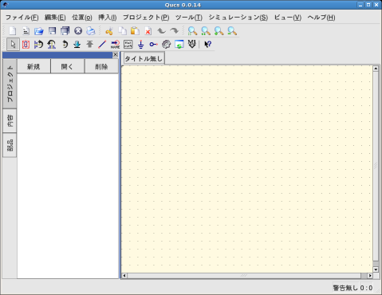
Task: Open the ツール(T) menu
Action: point(189,18)
